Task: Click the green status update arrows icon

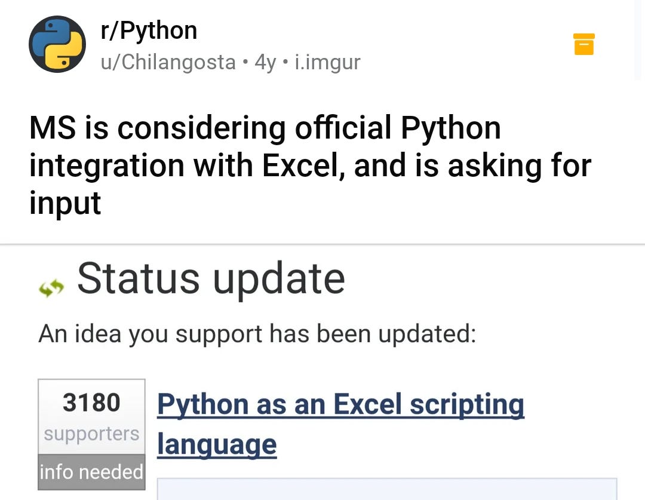Action: pyautogui.click(x=51, y=289)
